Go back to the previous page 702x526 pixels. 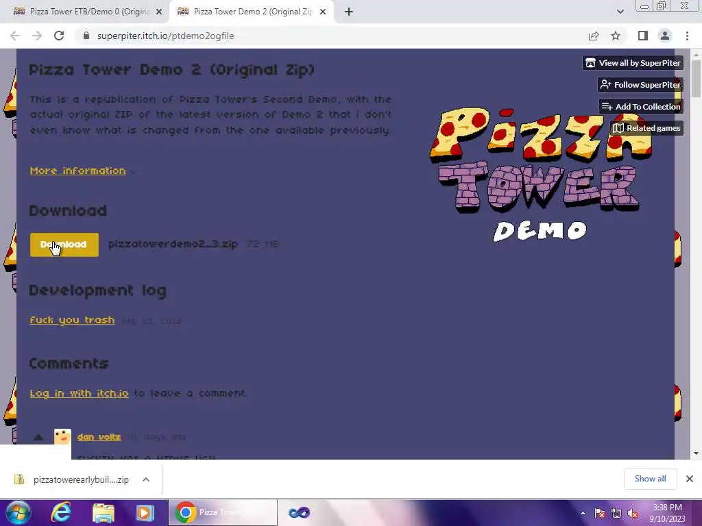click(15, 36)
